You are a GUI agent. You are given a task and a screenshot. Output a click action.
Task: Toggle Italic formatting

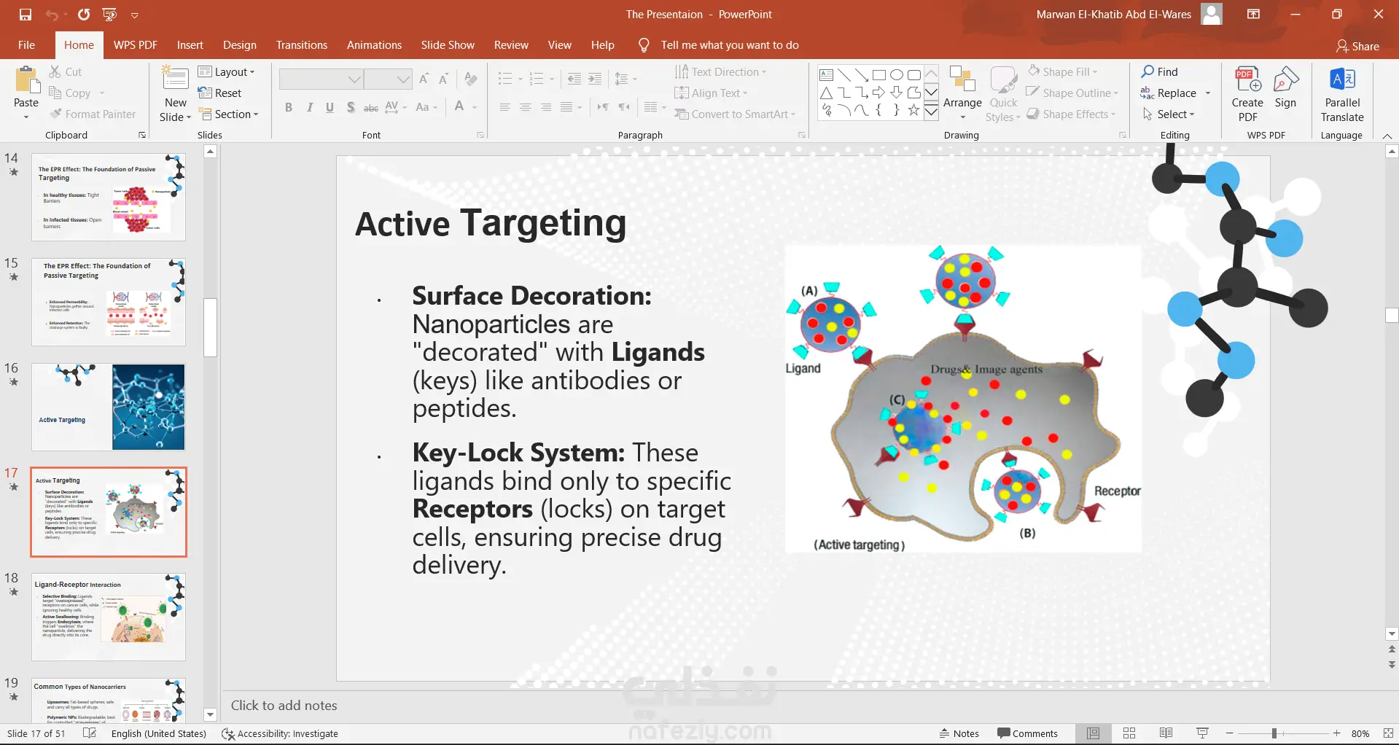click(309, 107)
